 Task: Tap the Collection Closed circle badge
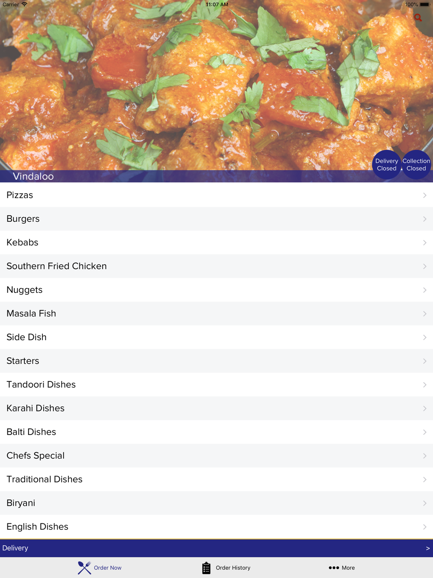pyautogui.click(x=416, y=165)
